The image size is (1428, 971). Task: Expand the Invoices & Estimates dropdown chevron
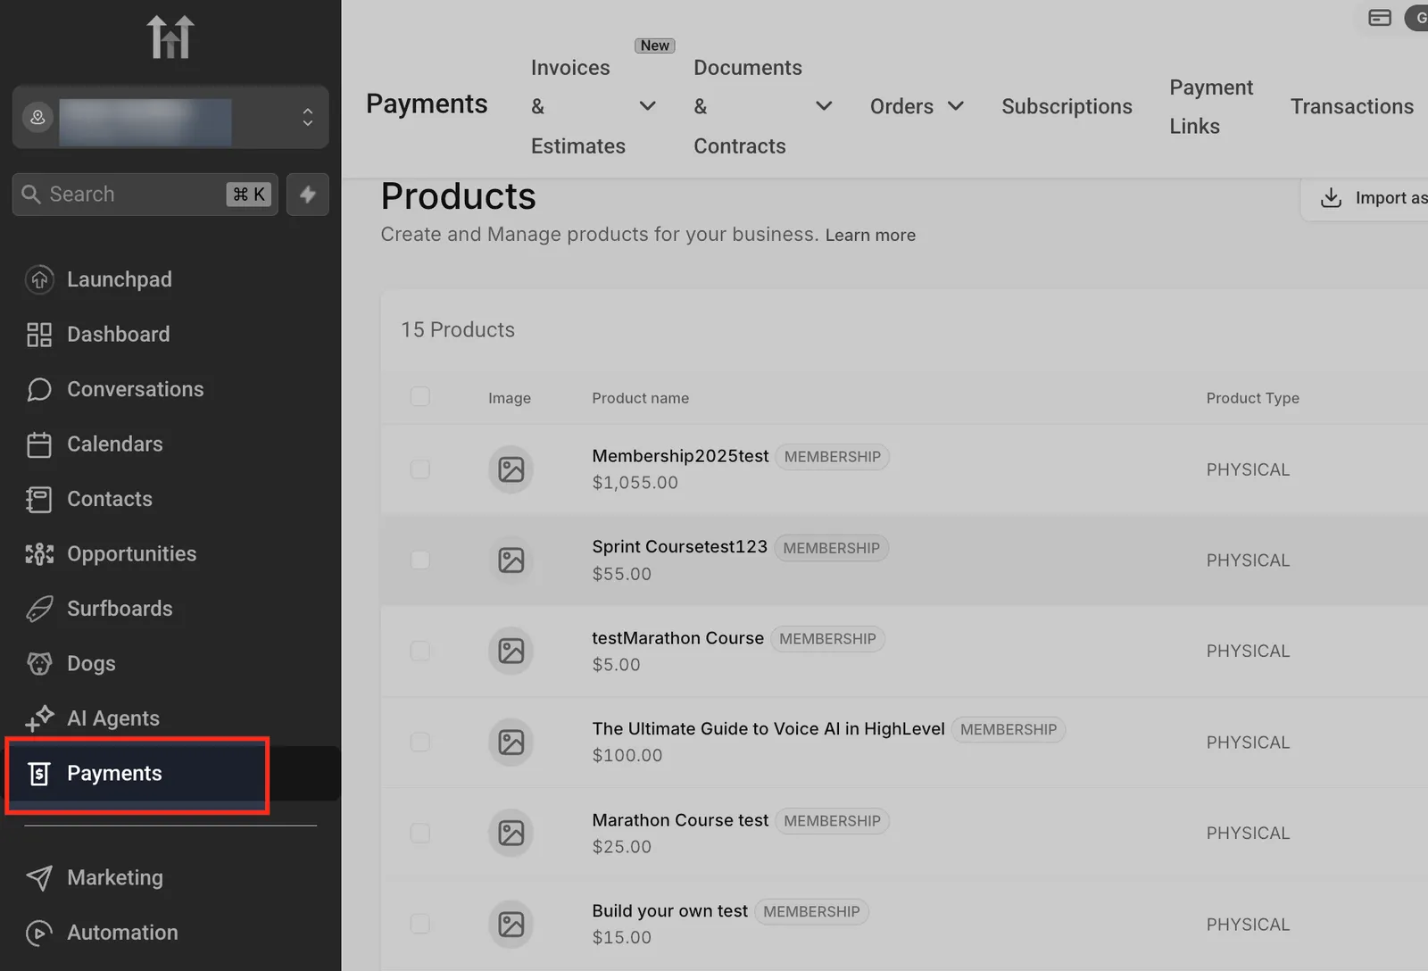click(x=648, y=106)
